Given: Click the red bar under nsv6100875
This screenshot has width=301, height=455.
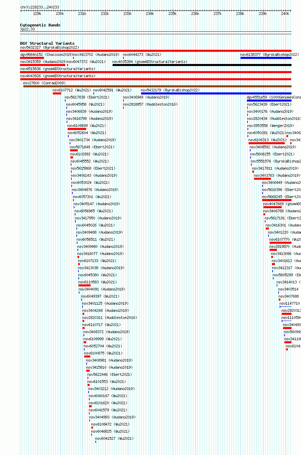Looking at the screenshot, I should [87, 356].
